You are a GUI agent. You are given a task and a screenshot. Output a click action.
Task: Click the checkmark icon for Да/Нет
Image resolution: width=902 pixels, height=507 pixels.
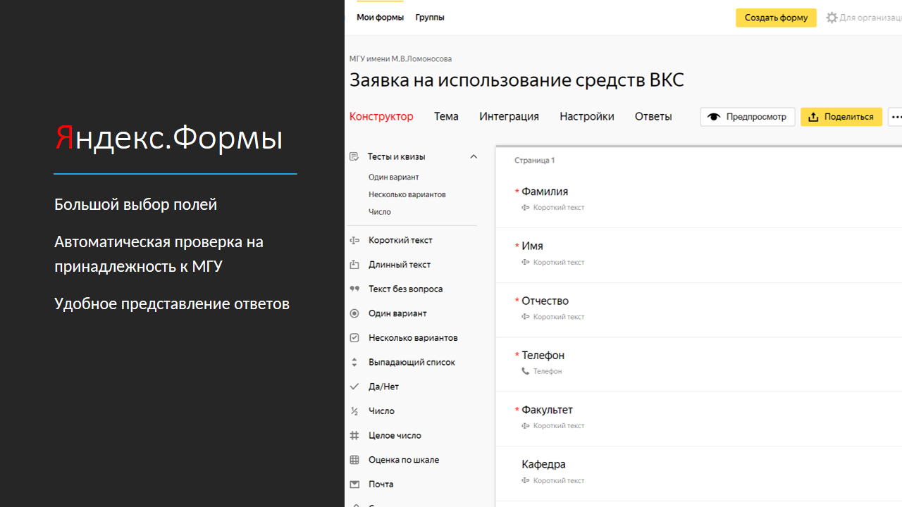pyautogui.click(x=354, y=387)
